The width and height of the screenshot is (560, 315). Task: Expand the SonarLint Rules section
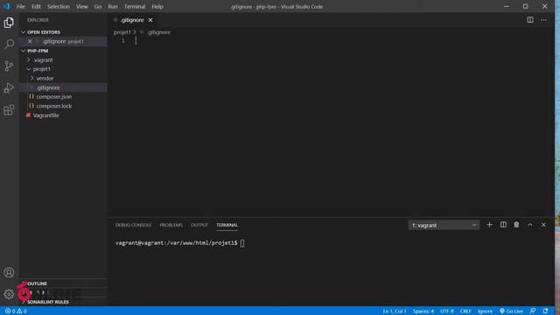coord(48,302)
